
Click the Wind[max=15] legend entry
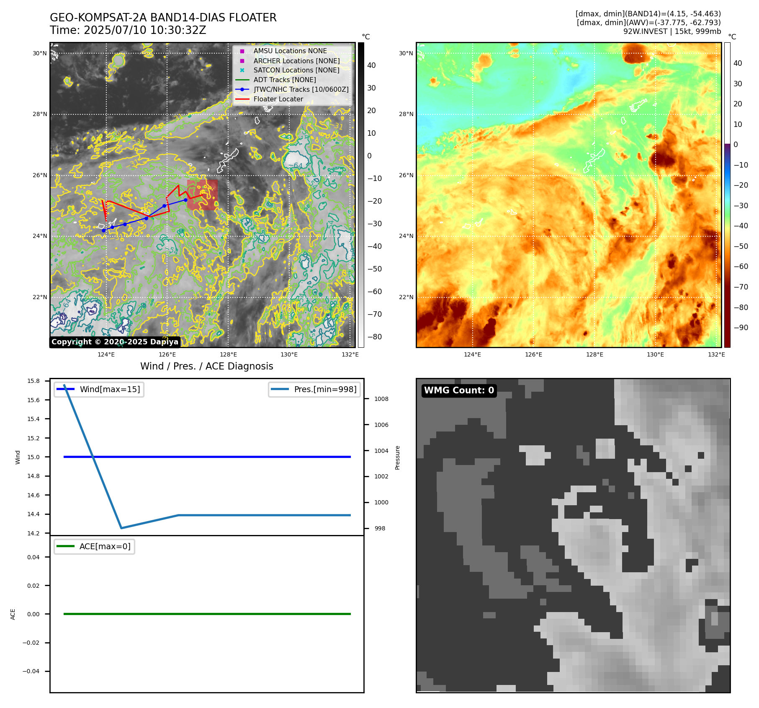tap(99, 389)
